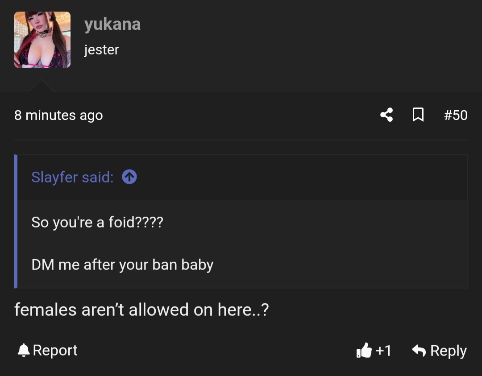This screenshot has width=482, height=376.
Task: Click the quoted line "So you're a foid????"
Action: pyautogui.click(x=97, y=222)
